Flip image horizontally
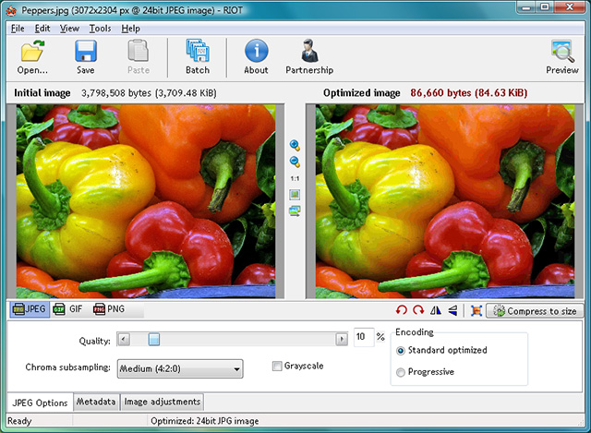591x433 pixels. point(436,310)
